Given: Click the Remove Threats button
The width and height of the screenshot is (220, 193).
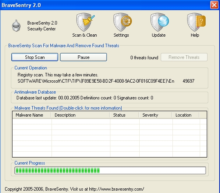Looking at the screenshot, I should [x=184, y=57].
